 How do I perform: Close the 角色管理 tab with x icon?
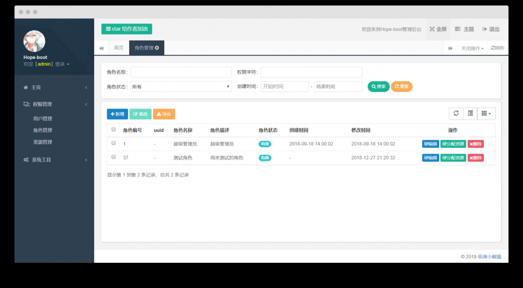point(157,48)
